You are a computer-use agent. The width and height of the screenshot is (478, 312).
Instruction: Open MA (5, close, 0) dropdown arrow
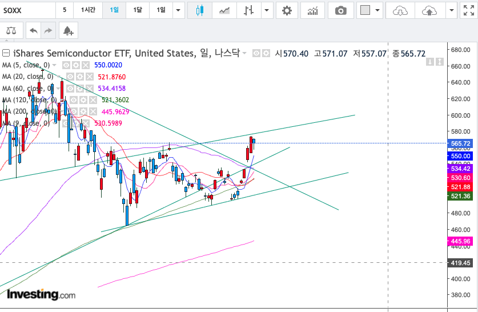[x=54, y=65]
